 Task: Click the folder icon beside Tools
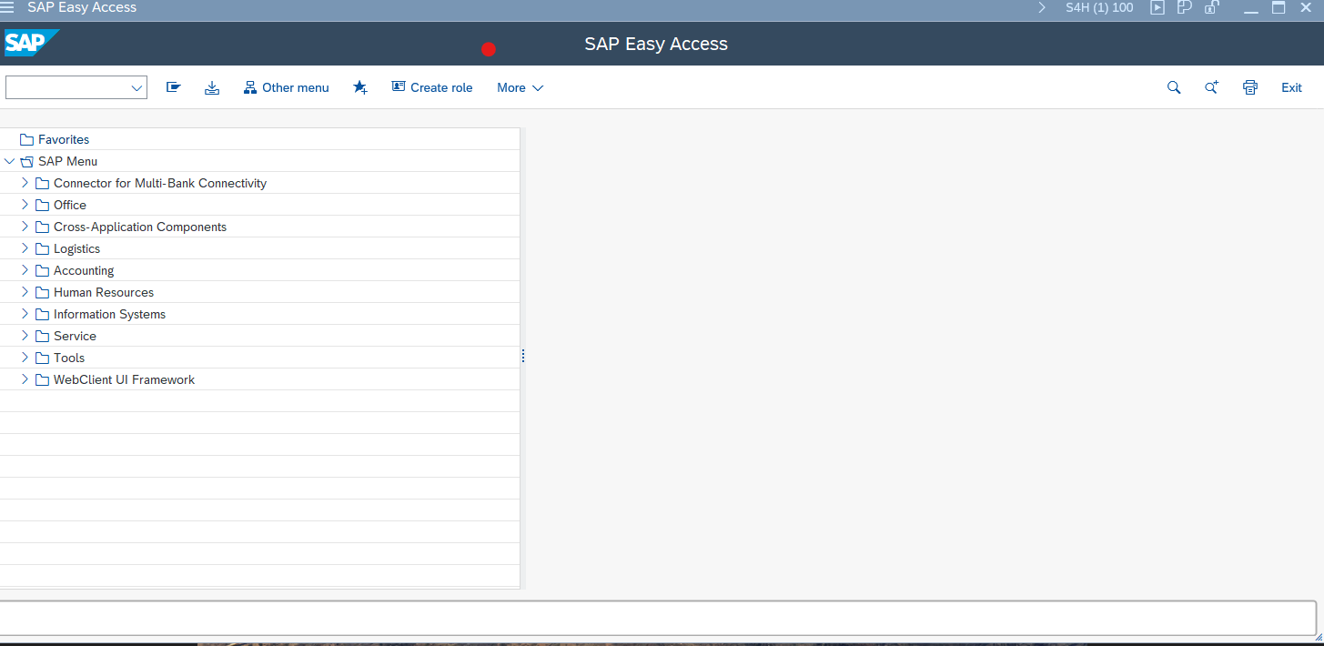click(x=42, y=358)
